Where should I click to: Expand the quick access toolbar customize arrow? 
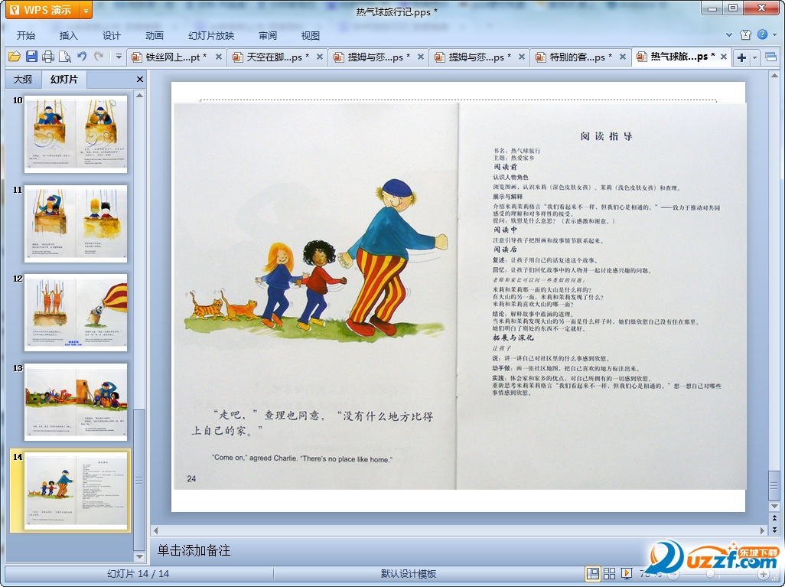click(119, 57)
